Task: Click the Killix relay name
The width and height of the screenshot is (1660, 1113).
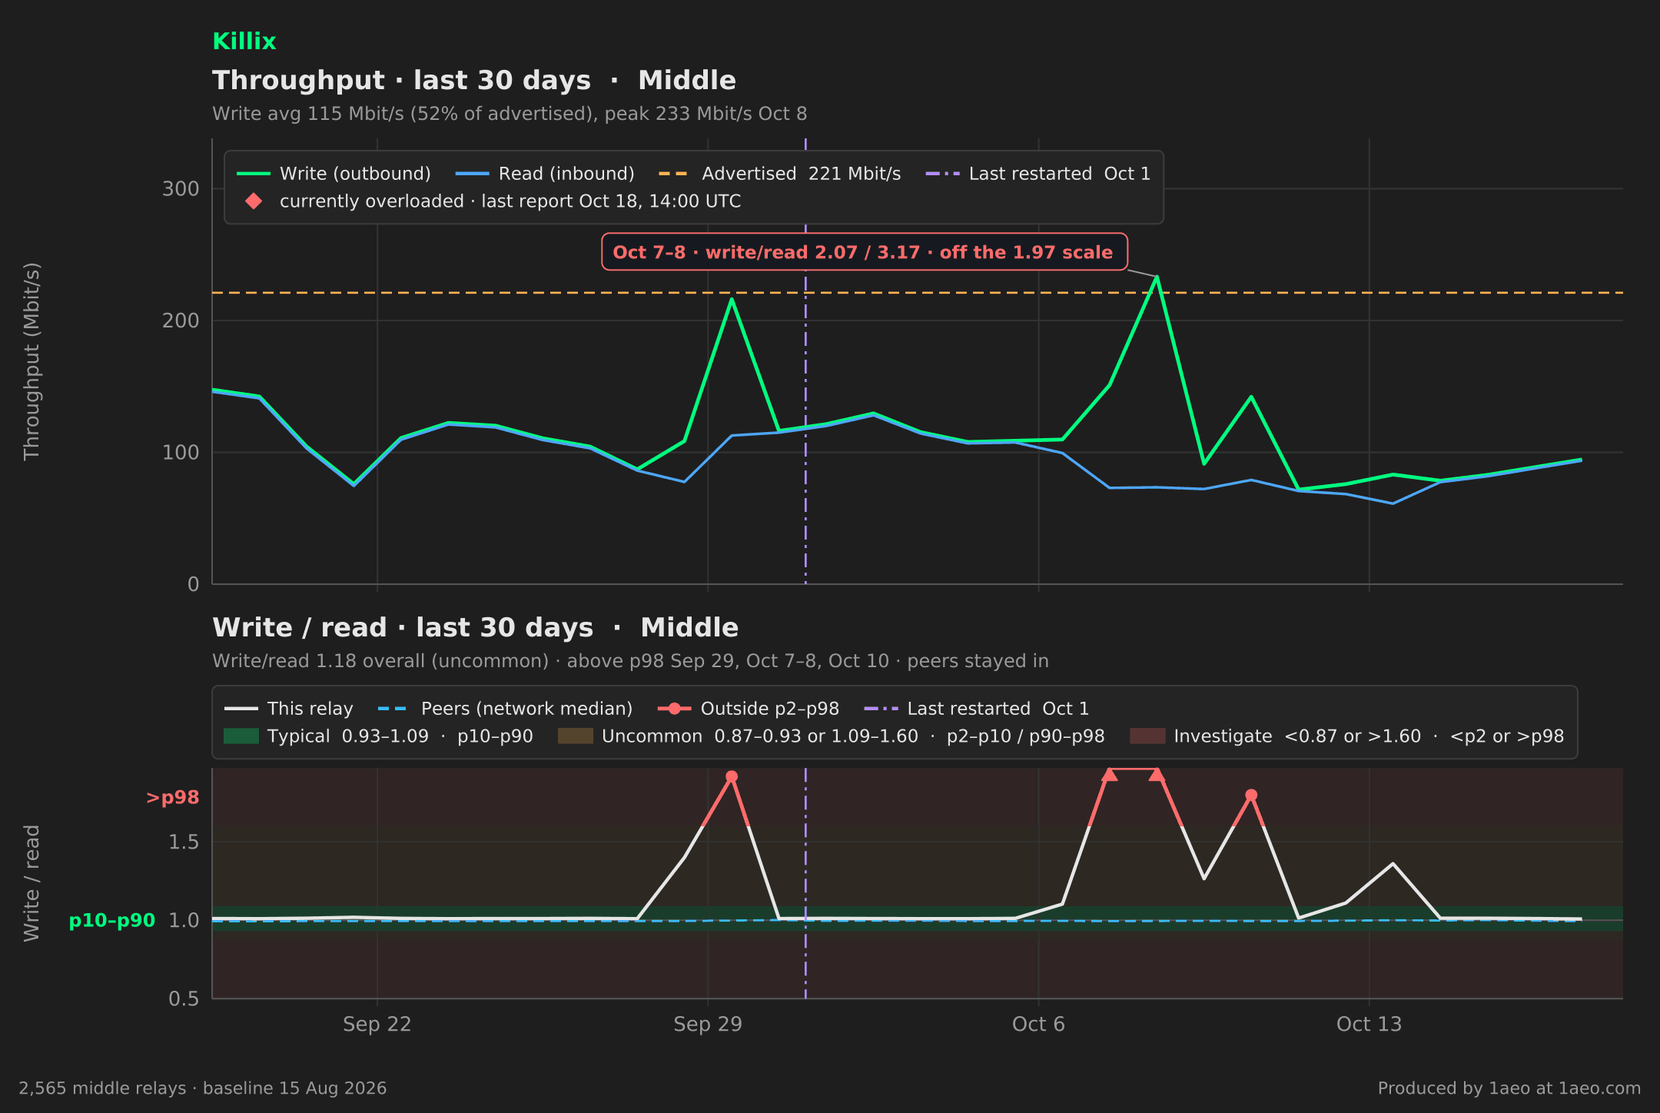Action: tap(244, 42)
